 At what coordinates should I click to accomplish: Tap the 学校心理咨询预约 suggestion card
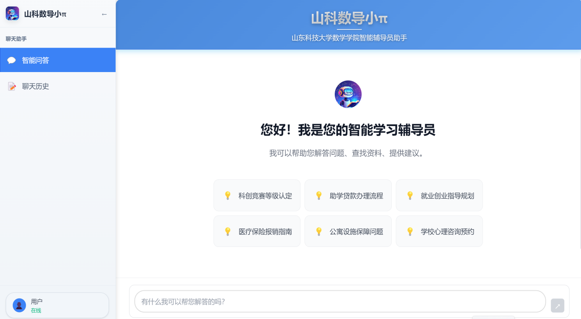coord(439,231)
